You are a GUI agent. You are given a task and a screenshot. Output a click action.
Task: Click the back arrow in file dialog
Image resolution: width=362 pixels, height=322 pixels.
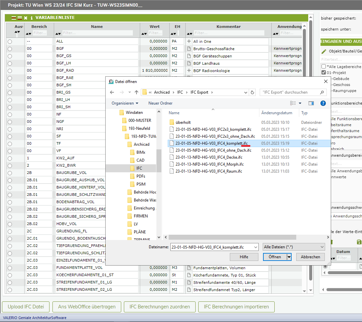coord(112,92)
